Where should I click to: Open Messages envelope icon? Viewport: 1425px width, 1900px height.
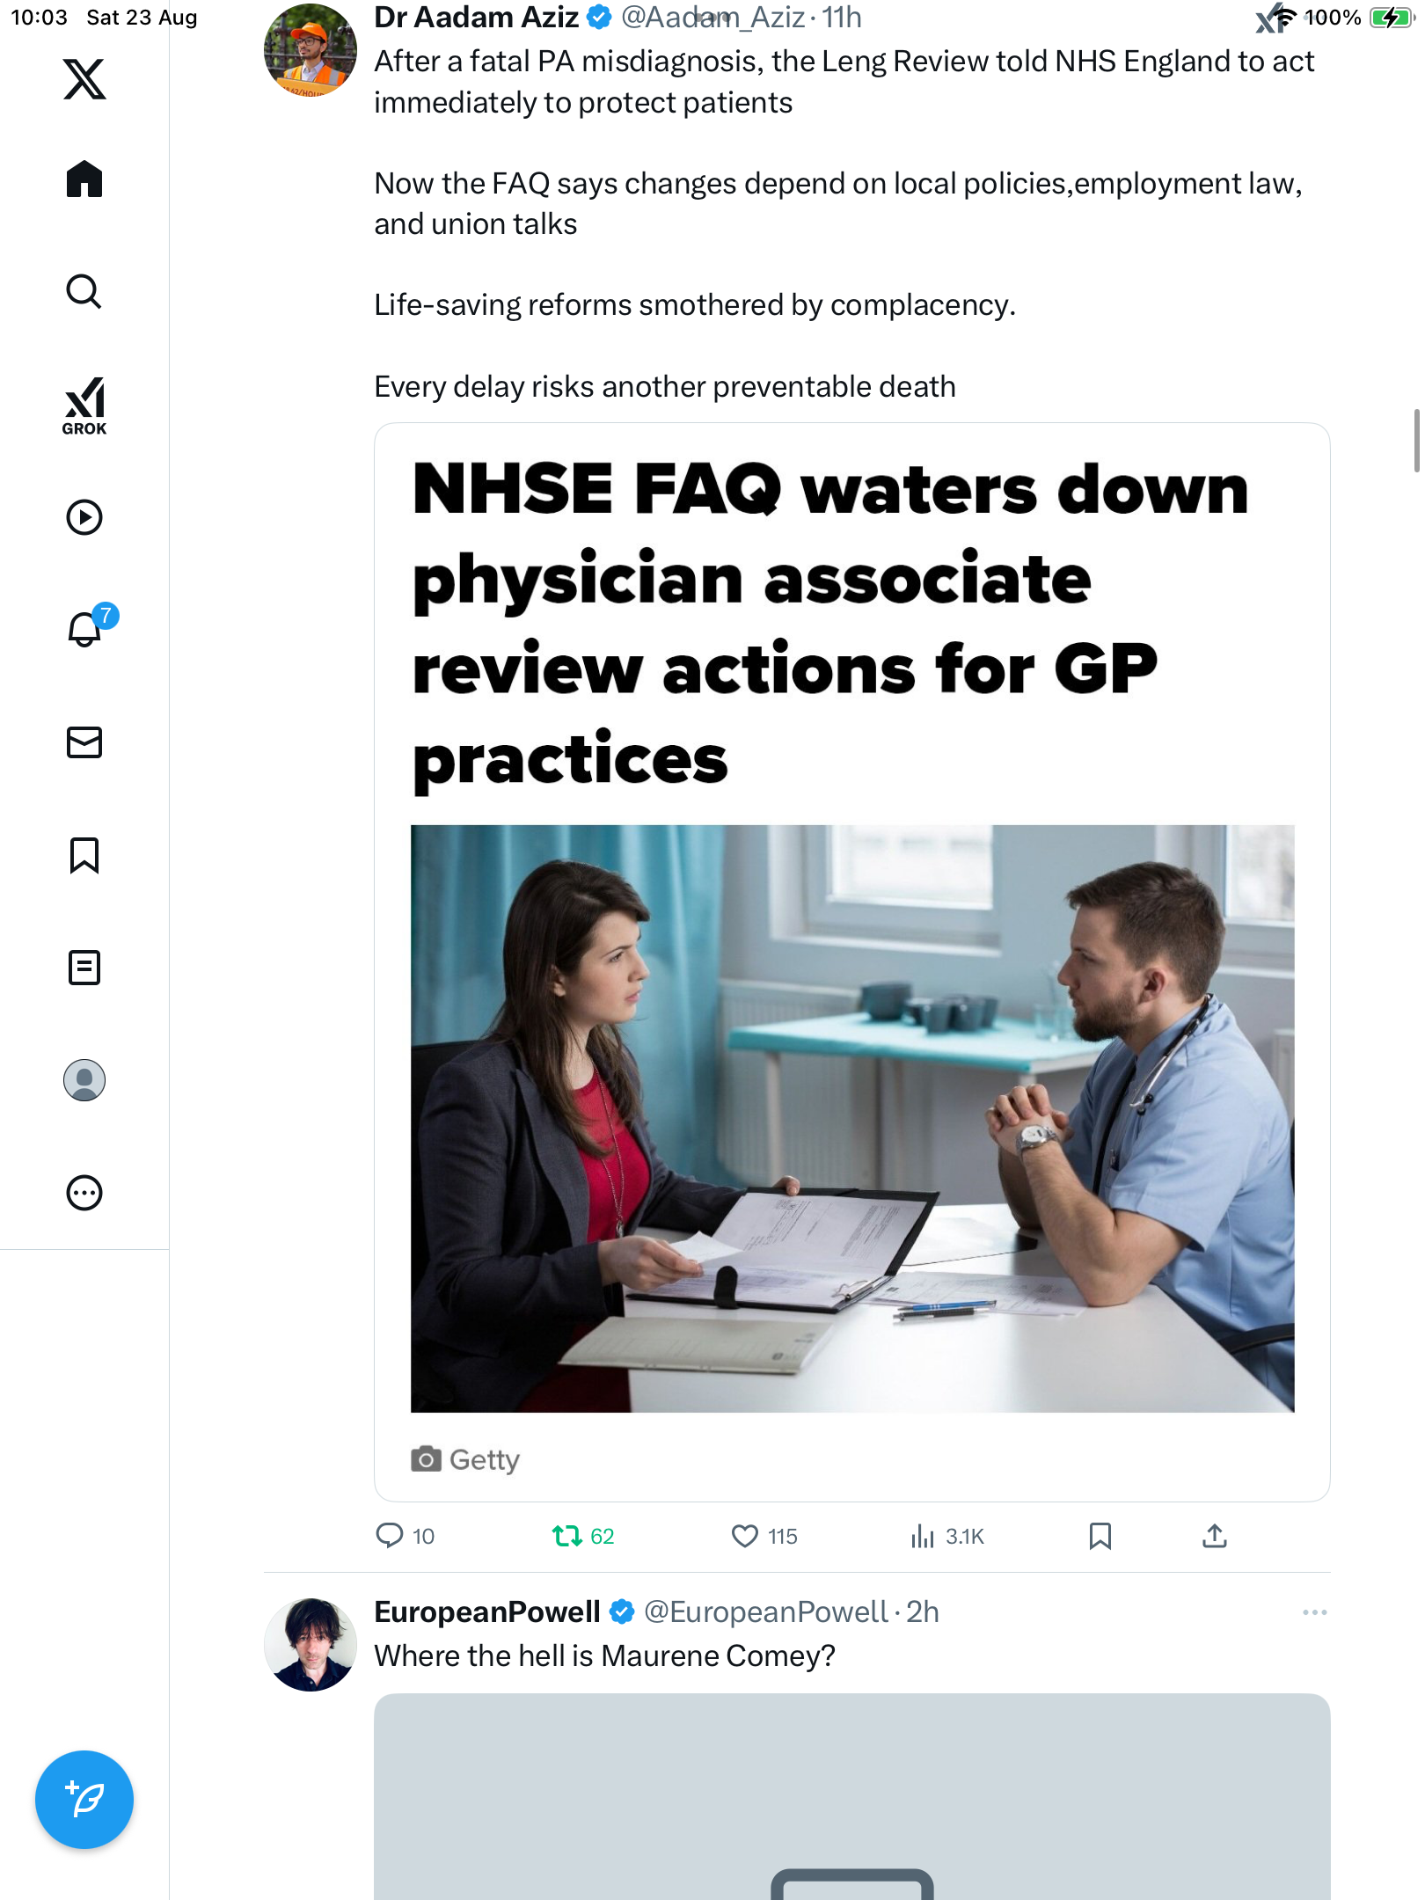pos(84,742)
